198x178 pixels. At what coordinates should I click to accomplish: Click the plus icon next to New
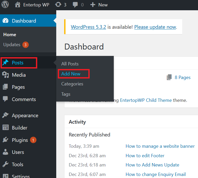[93, 5]
